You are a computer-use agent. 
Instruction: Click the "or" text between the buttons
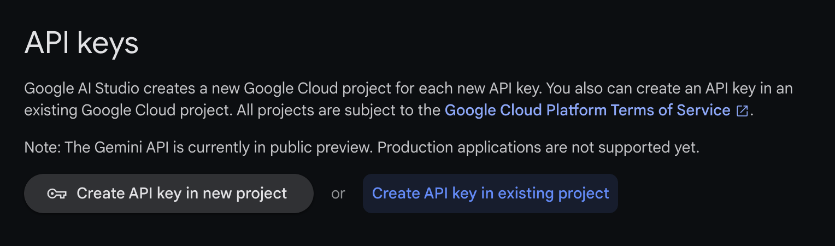point(338,194)
